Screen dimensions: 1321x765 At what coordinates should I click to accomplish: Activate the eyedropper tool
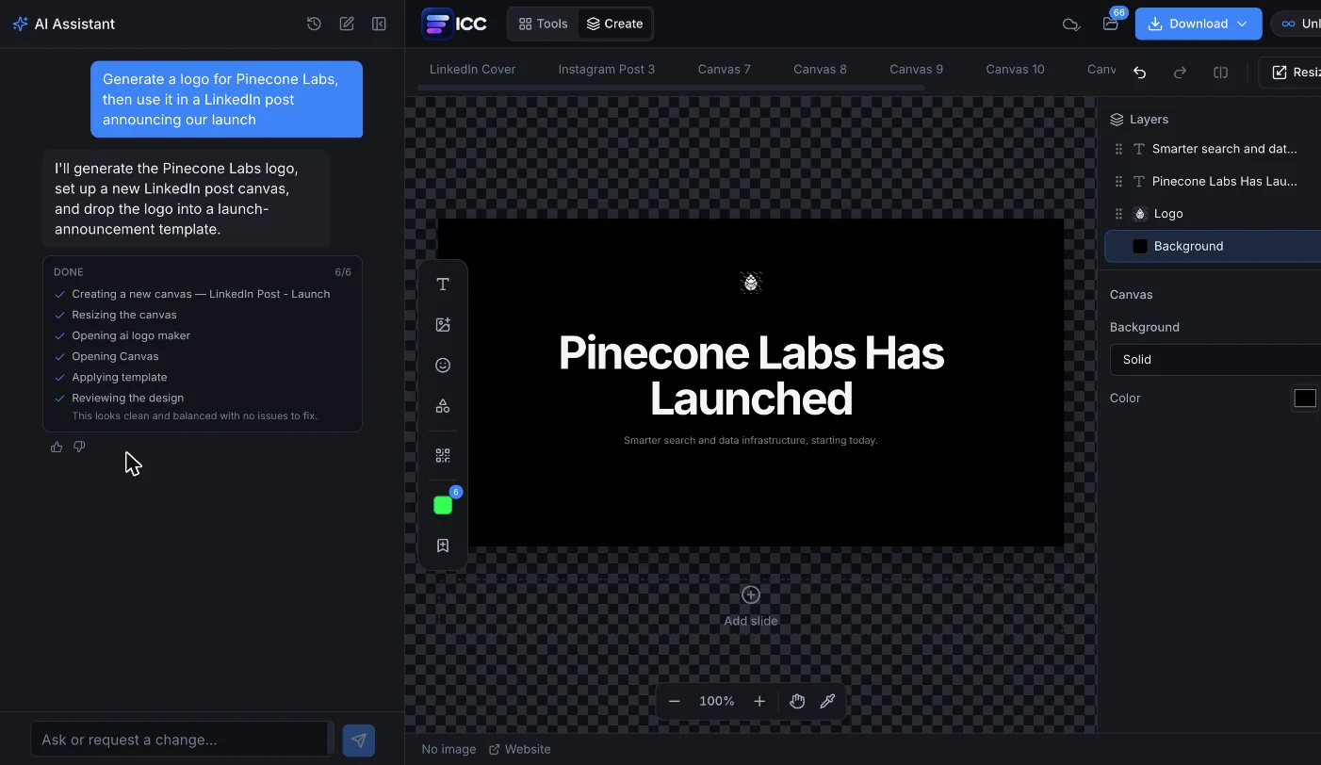pos(827,701)
